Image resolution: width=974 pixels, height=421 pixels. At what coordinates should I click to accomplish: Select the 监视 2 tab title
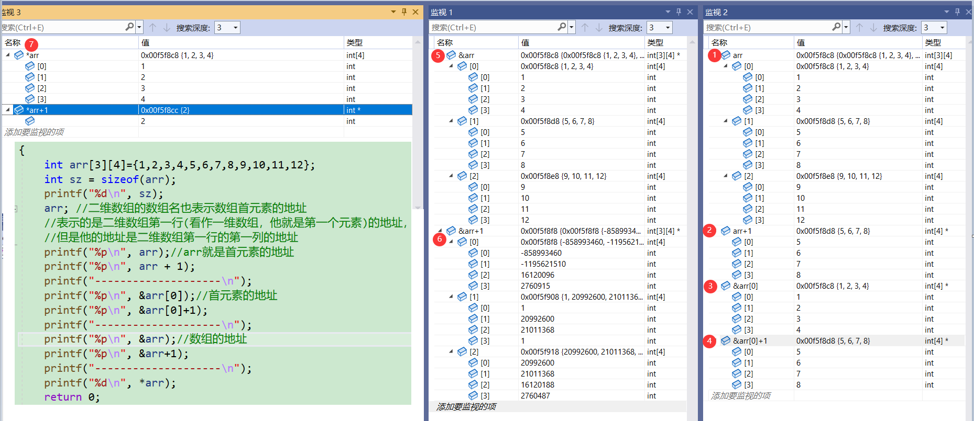click(716, 12)
